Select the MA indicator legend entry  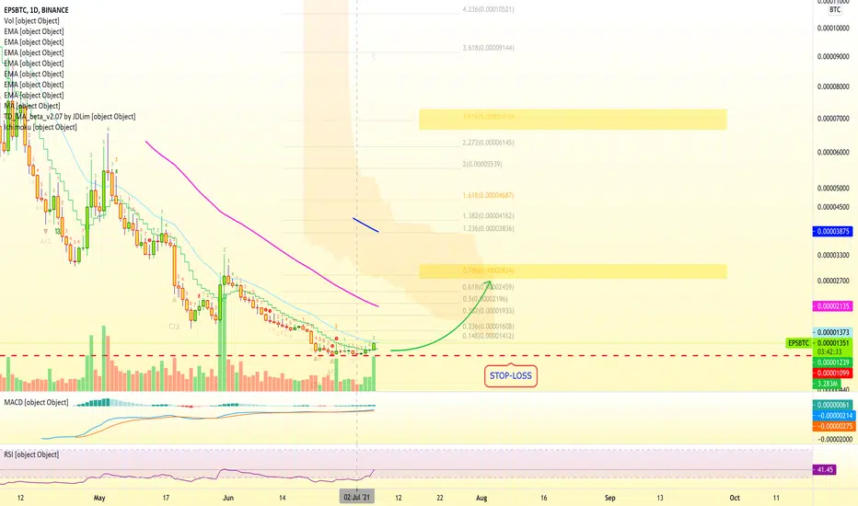pos(31,106)
